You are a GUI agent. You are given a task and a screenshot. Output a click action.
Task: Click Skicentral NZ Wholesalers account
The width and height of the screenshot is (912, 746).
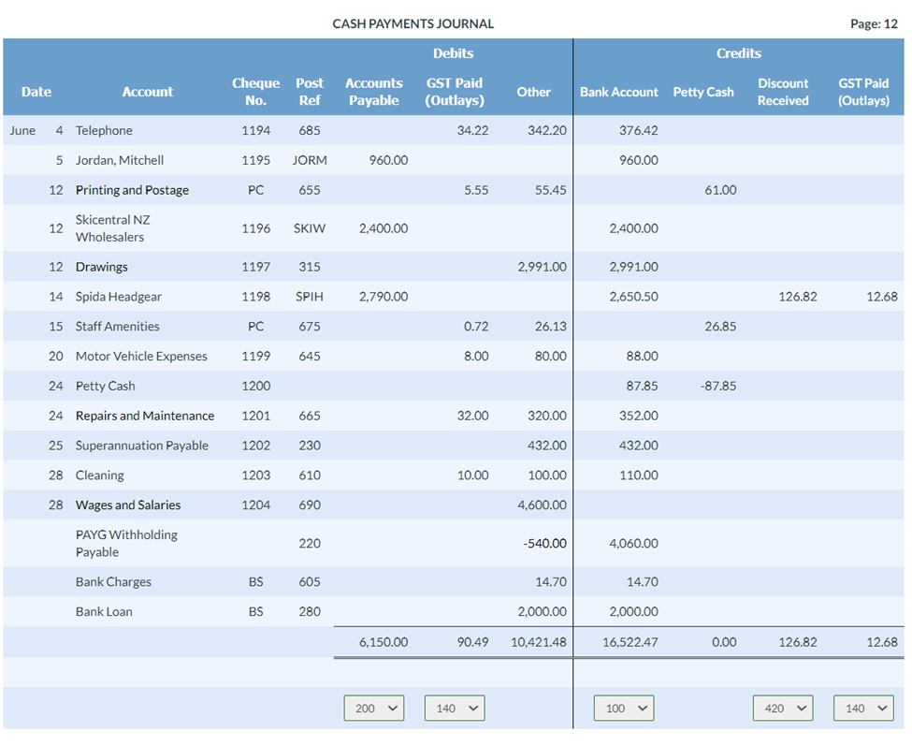click(x=113, y=228)
